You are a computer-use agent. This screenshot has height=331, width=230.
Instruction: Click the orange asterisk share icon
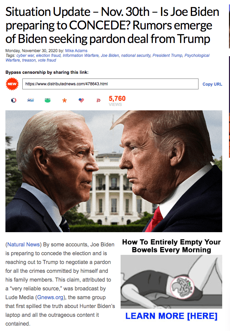(x=64, y=101)
